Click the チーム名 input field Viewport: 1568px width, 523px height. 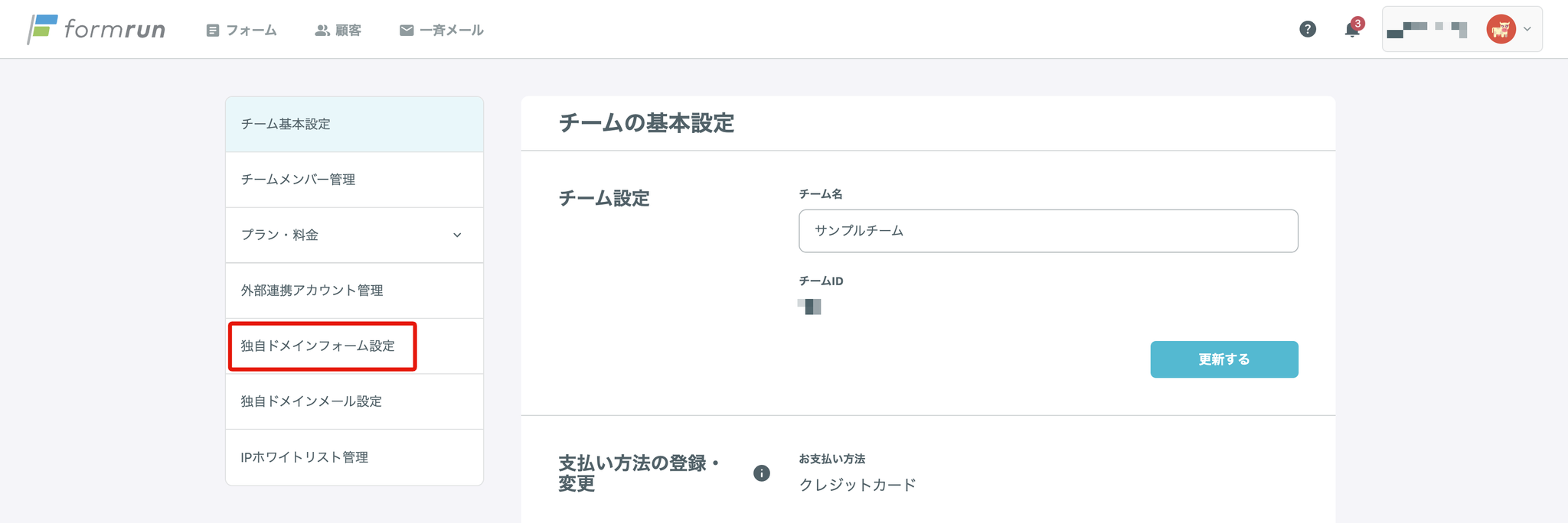pyautogui.click(x=1048, y=231)
